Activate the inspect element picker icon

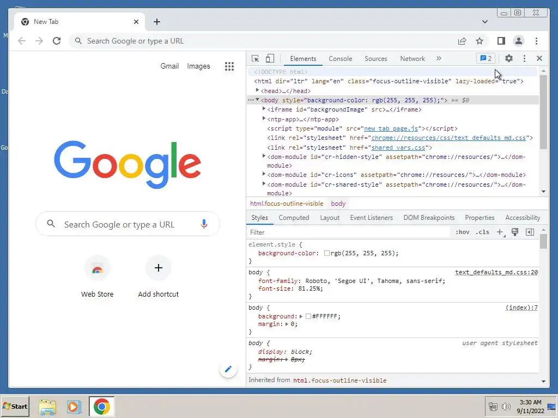pos(255,59)
